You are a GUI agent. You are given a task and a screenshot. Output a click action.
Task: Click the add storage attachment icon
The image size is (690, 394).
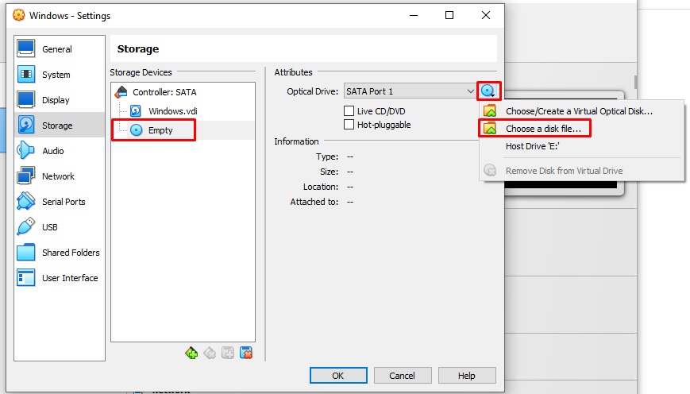click(228, 353)
